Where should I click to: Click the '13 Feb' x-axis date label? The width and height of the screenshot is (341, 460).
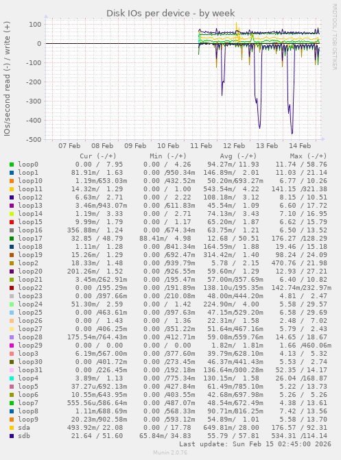[x=267, y=146]
